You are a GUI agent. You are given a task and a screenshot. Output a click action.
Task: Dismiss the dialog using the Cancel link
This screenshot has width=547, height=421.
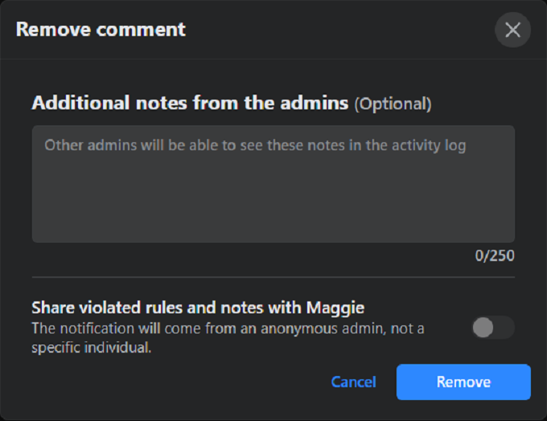tap(353, 382)
